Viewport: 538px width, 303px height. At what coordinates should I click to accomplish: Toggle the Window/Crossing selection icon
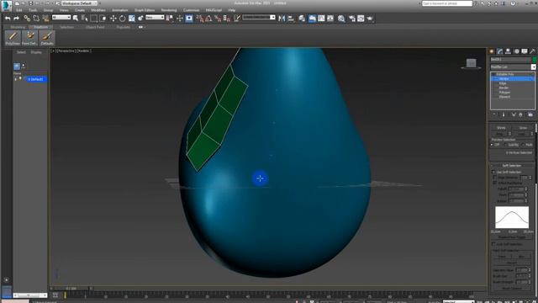103,19
